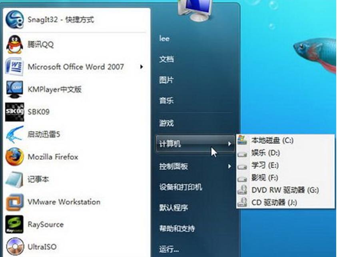This screenshot has width=337, height=257.
Task: Click the RaySource green icon
Action: pos(14,224)
